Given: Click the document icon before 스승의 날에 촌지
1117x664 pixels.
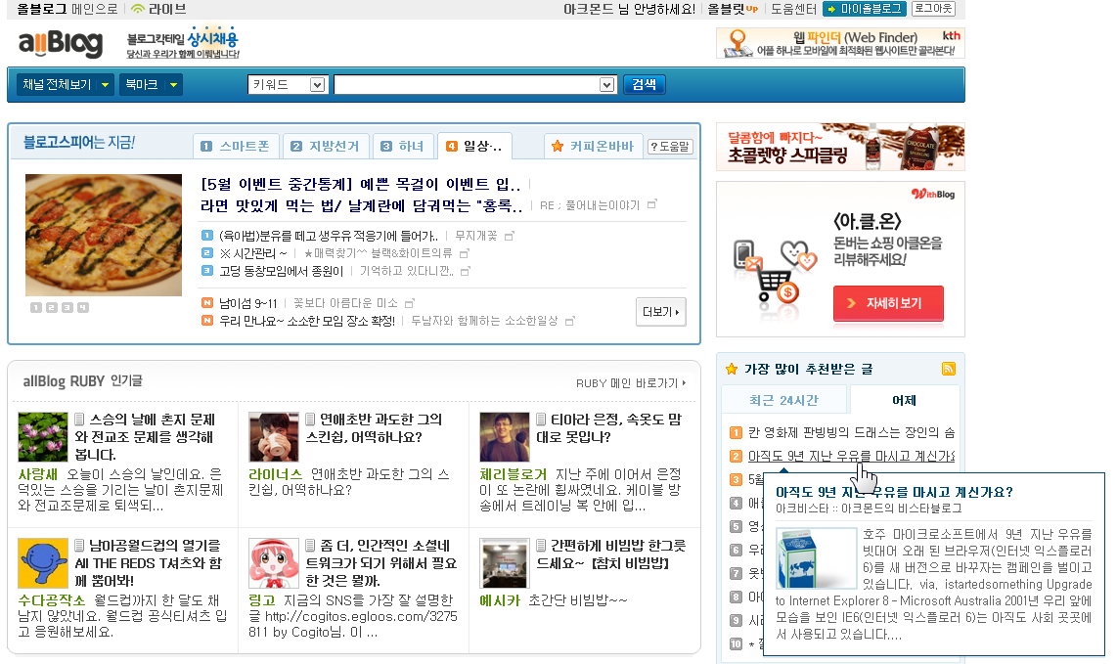Looking at the screenshot, I should pyautogui.click(x=80, y=420).
